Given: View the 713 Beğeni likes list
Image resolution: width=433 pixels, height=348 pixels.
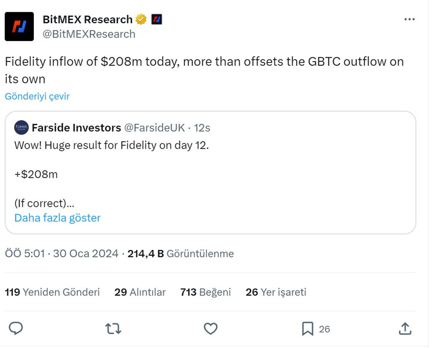Looking at the screenshot, I should click(205, 292).
